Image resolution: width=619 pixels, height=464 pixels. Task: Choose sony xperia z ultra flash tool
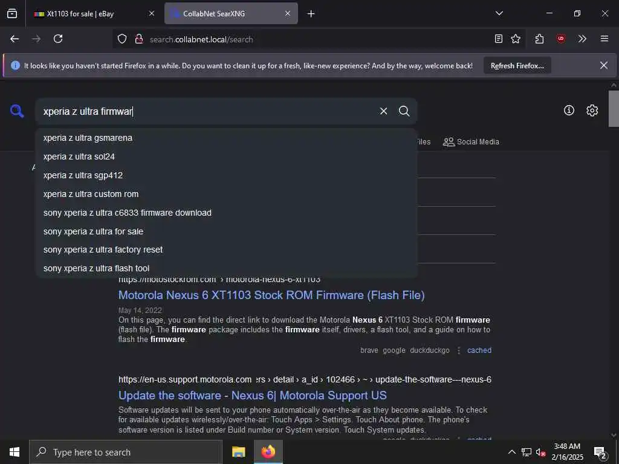226,268
